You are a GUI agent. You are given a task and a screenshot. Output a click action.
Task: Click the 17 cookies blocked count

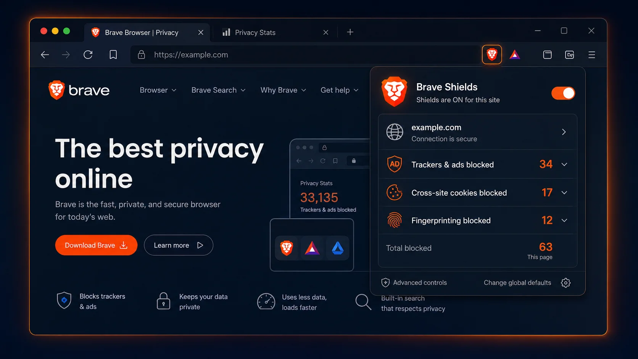(x=547, y=192)
